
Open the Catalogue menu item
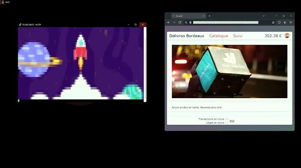(x=219, y=36)
